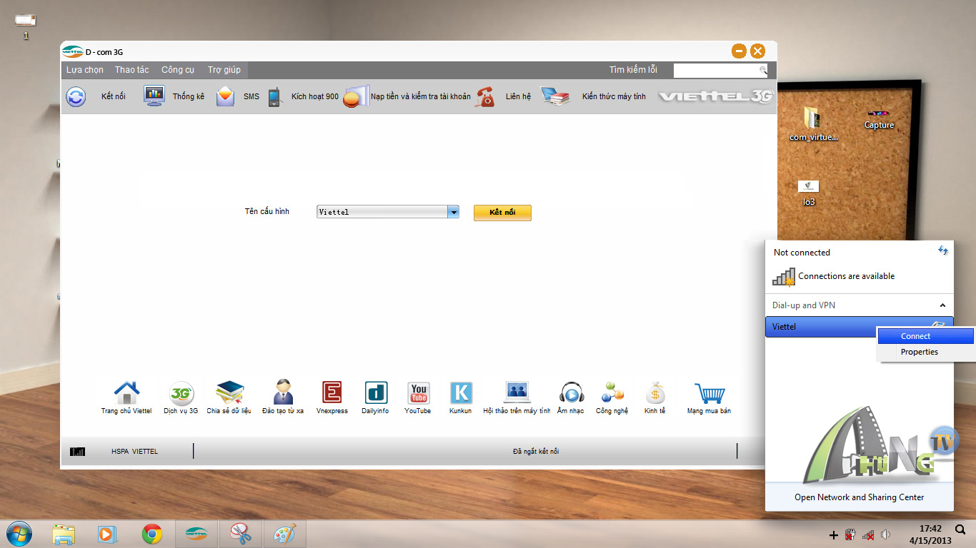
Task: Open the Lựa chọn menu
Action: (85, 70)
